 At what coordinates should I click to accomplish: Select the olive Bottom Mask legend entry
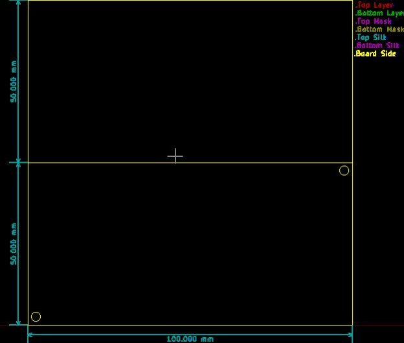[x=379, y=29]
